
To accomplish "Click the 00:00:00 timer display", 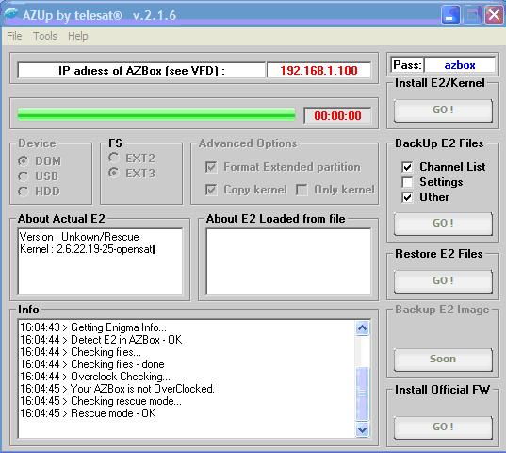I will pos(337,116).
